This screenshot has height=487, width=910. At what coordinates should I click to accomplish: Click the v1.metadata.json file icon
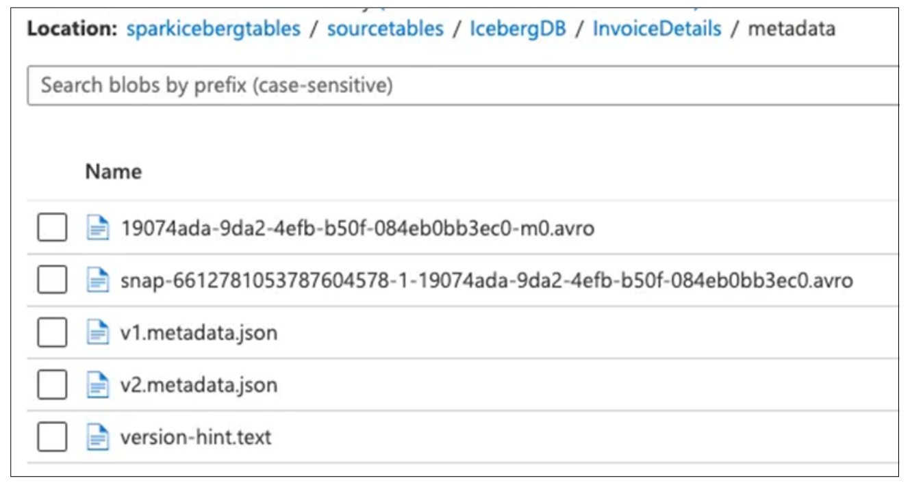click(98, 332)
